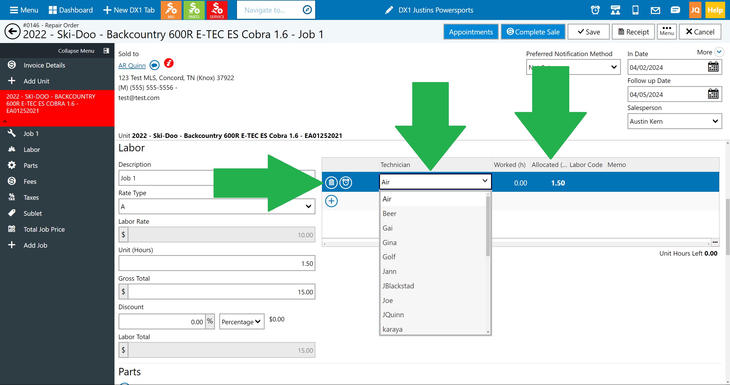The height and width of the screenshot is (385, 730).
Task: Click the trash delete icon in labor row
Action: [331, 182]
